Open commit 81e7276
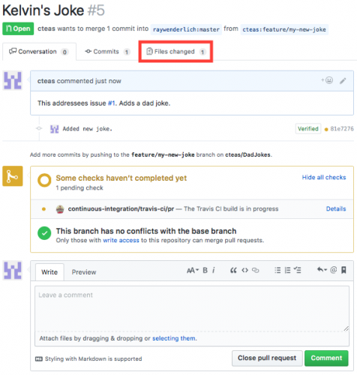Image resolution: width=357 pixels, height=375 pixels. pos(342,129)
